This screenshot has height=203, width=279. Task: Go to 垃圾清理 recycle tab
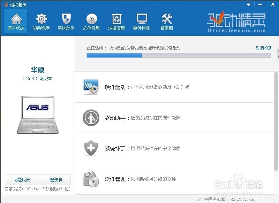click(x=116, y=22)
